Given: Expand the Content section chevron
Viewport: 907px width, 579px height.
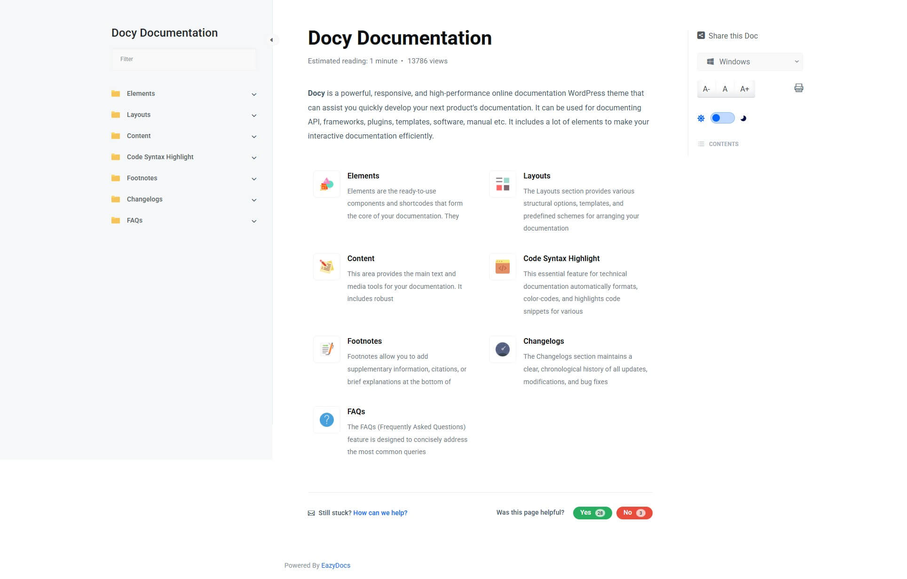Looking at the screenshot, I should pos(254,137).
